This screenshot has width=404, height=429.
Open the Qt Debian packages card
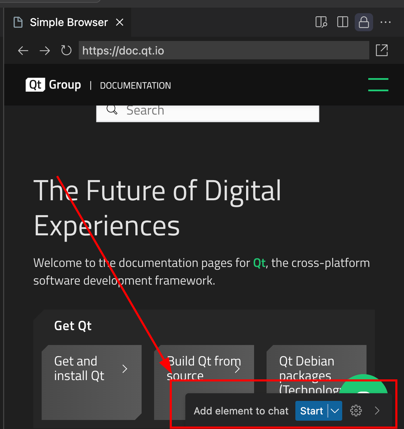(317, 369)
